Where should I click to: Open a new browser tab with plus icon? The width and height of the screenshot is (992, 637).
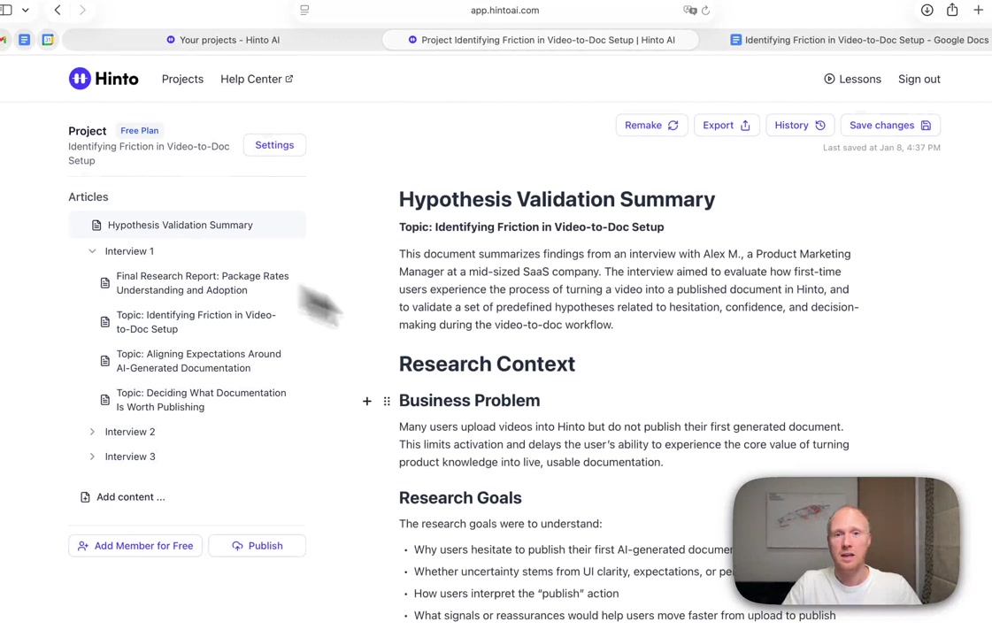(x=978, y=11)
